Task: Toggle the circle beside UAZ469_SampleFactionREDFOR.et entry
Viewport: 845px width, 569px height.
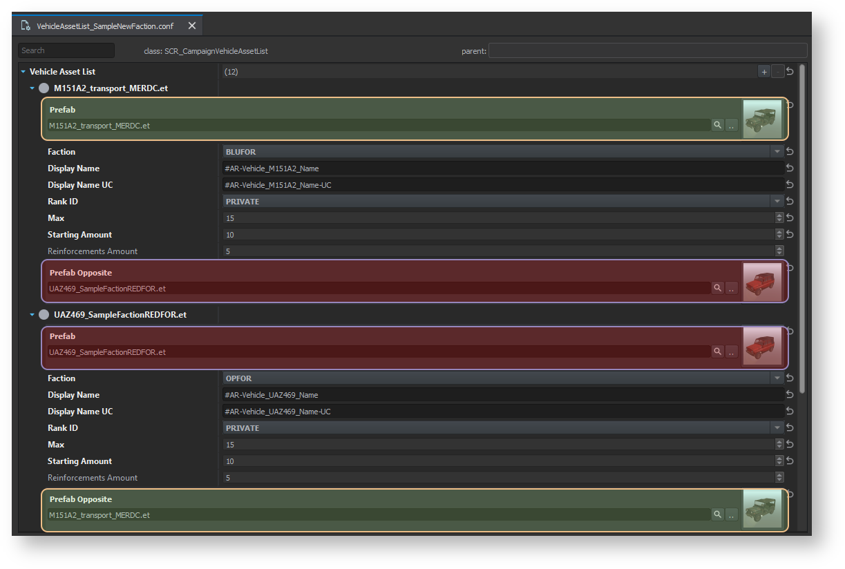Action: pos(44,315)
